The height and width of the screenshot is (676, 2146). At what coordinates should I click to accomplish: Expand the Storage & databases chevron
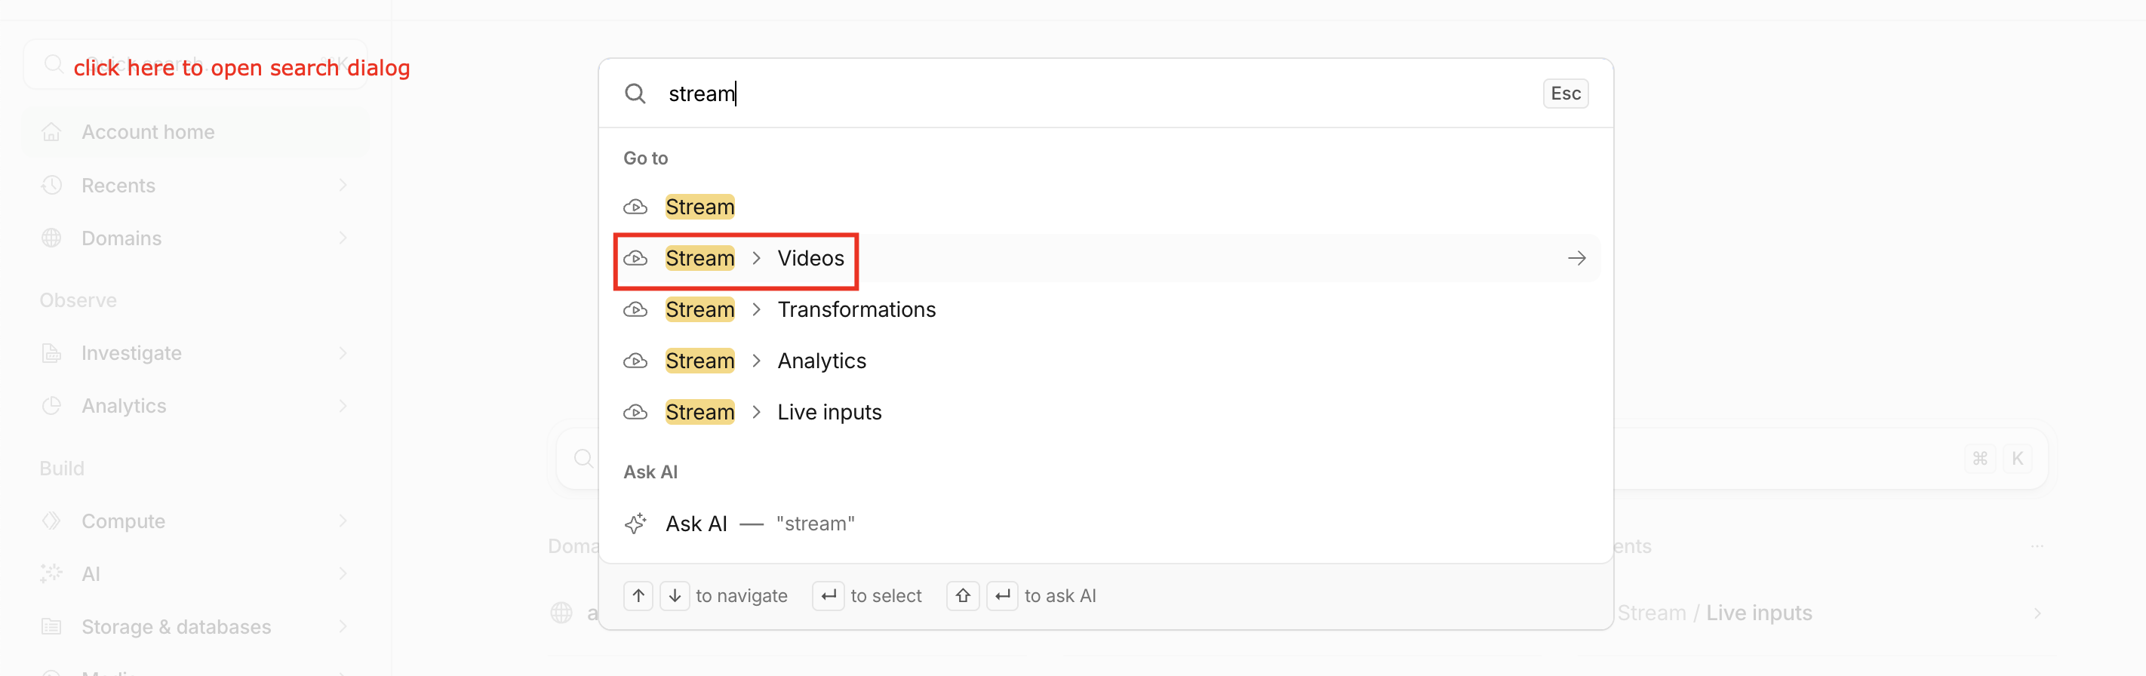[343, 627]
